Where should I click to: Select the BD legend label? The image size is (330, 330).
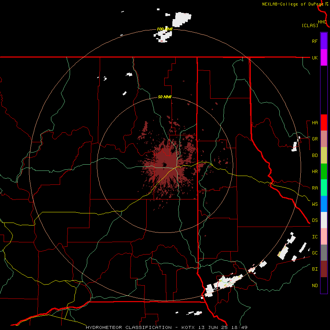coord(315,155)
